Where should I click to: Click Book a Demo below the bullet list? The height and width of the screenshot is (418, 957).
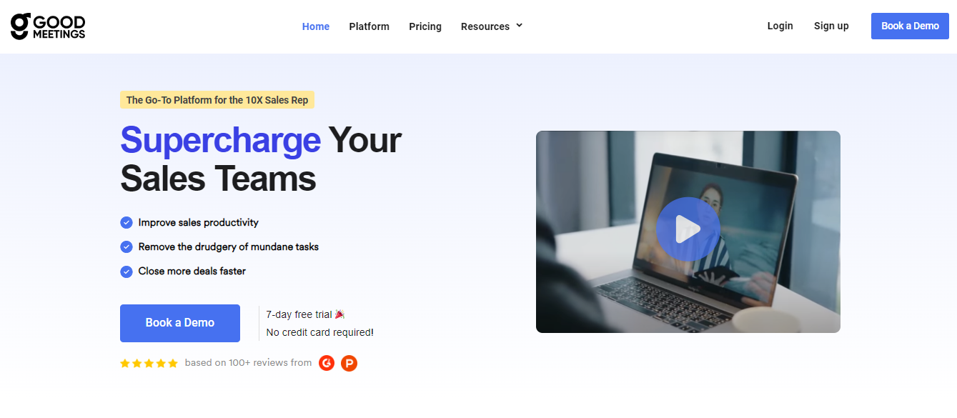click(x=180, y=323)
